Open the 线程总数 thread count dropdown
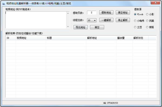This screenshot has height=107, width=162. coord(92,20)
